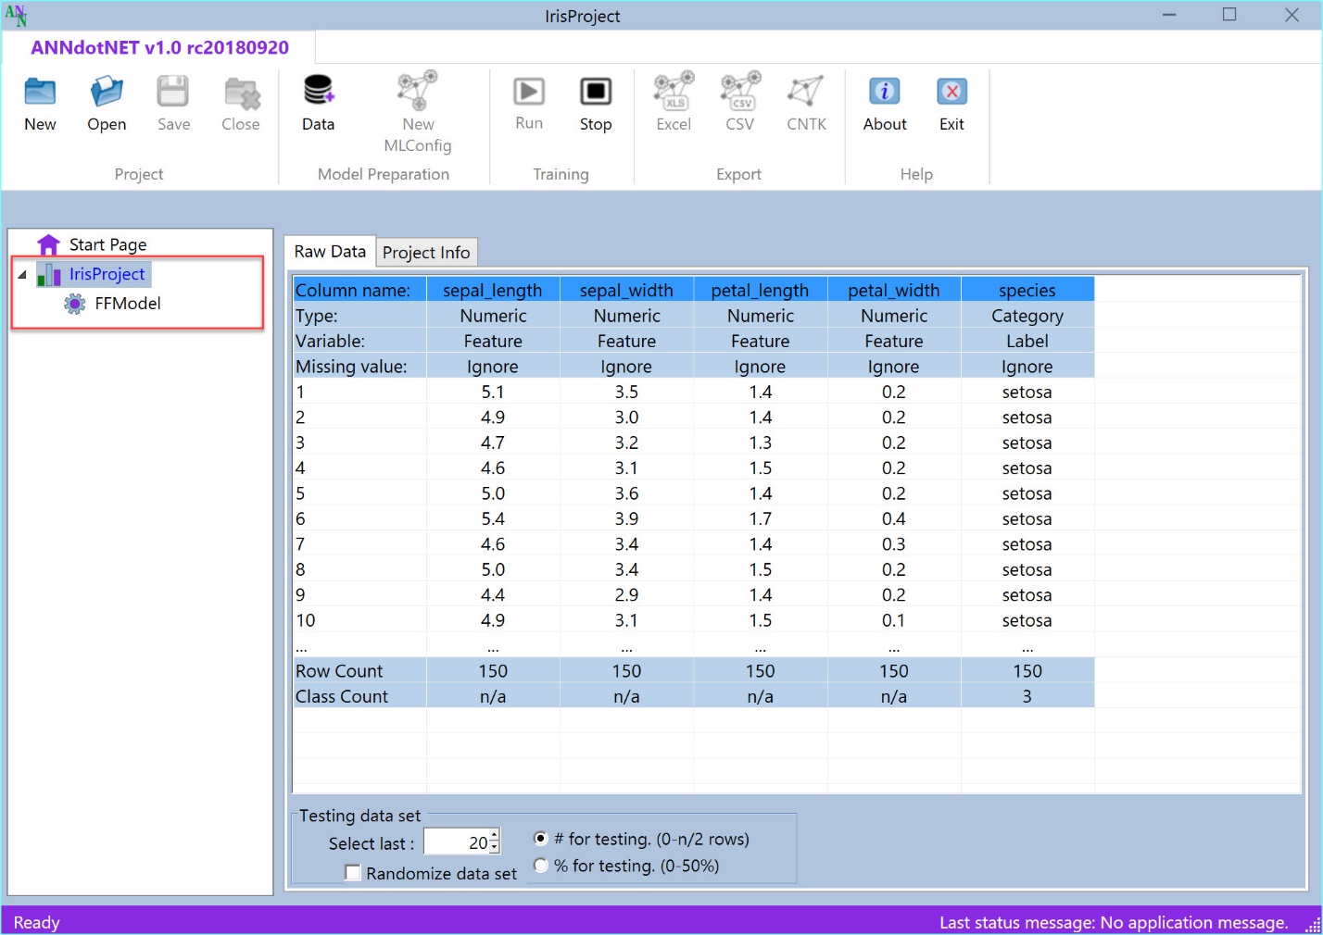
Task: Click the Select last number field
Action: (456, 841)
